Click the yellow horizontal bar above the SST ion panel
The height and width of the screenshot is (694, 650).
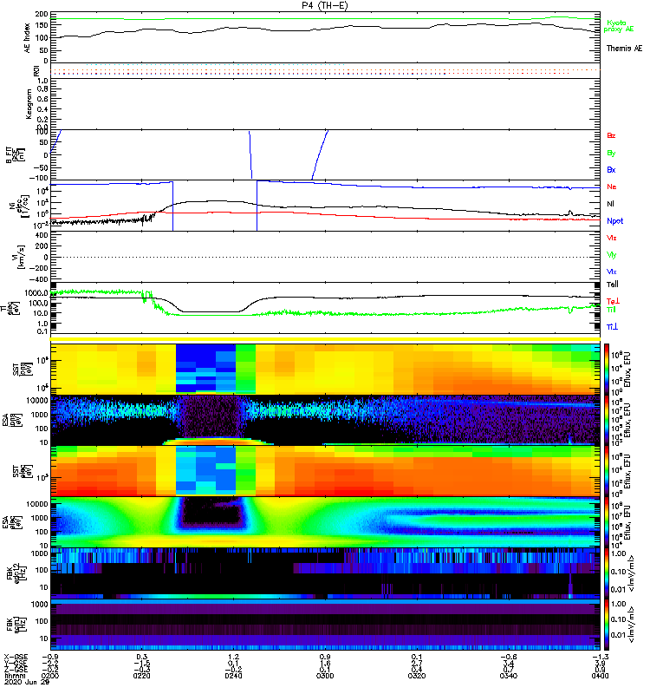click(x=326, y=339)
